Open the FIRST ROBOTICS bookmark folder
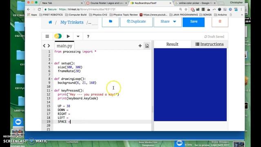Screen dimensions: 261x147 51,15
